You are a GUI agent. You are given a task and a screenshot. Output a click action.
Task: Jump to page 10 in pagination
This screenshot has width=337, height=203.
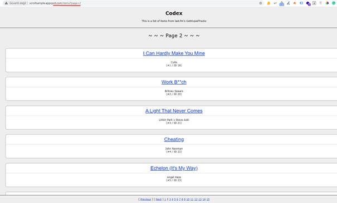click(188, 199)
